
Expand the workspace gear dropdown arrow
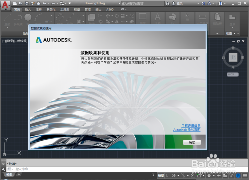click(214, 175)
